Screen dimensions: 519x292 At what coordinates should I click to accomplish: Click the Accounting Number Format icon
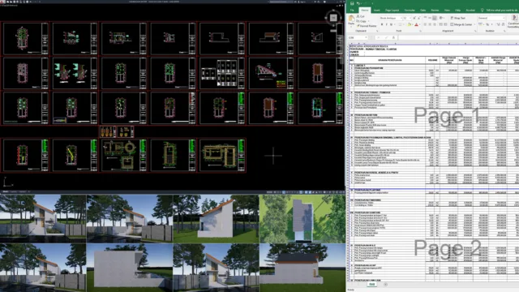(480, 24)
